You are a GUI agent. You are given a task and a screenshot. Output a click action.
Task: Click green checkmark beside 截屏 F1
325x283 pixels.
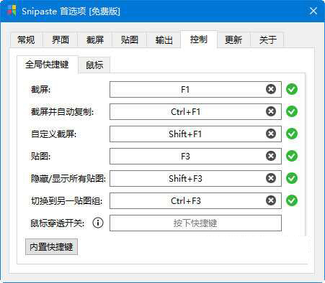tap(292, 89)
